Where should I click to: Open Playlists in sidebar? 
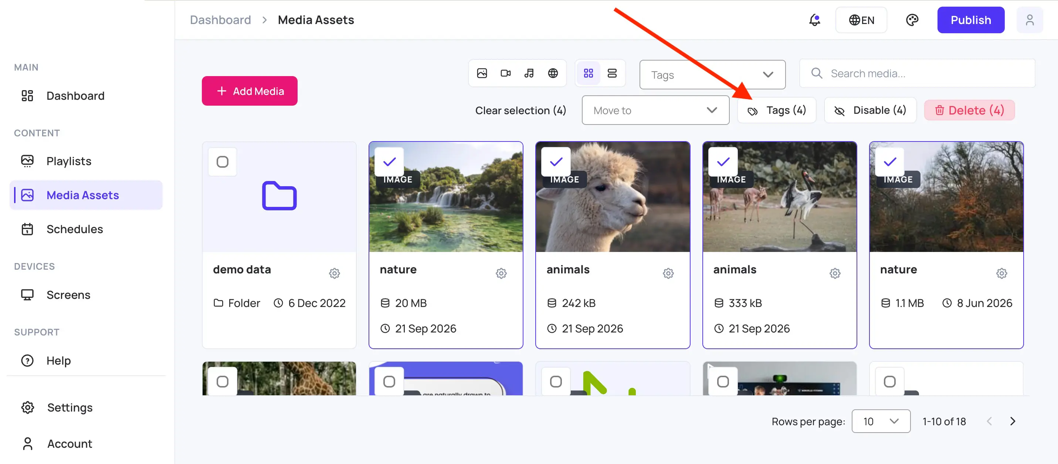pos(86,161)
